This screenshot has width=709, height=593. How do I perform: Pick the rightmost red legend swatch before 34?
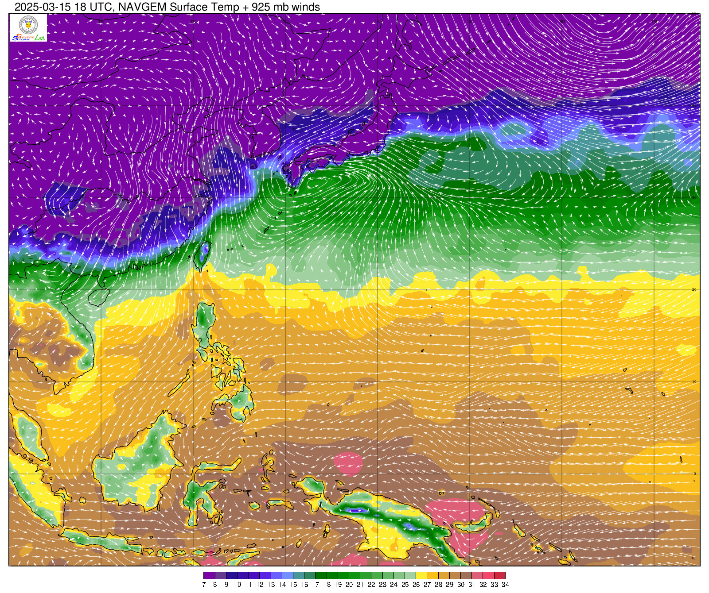click(499, 576)
